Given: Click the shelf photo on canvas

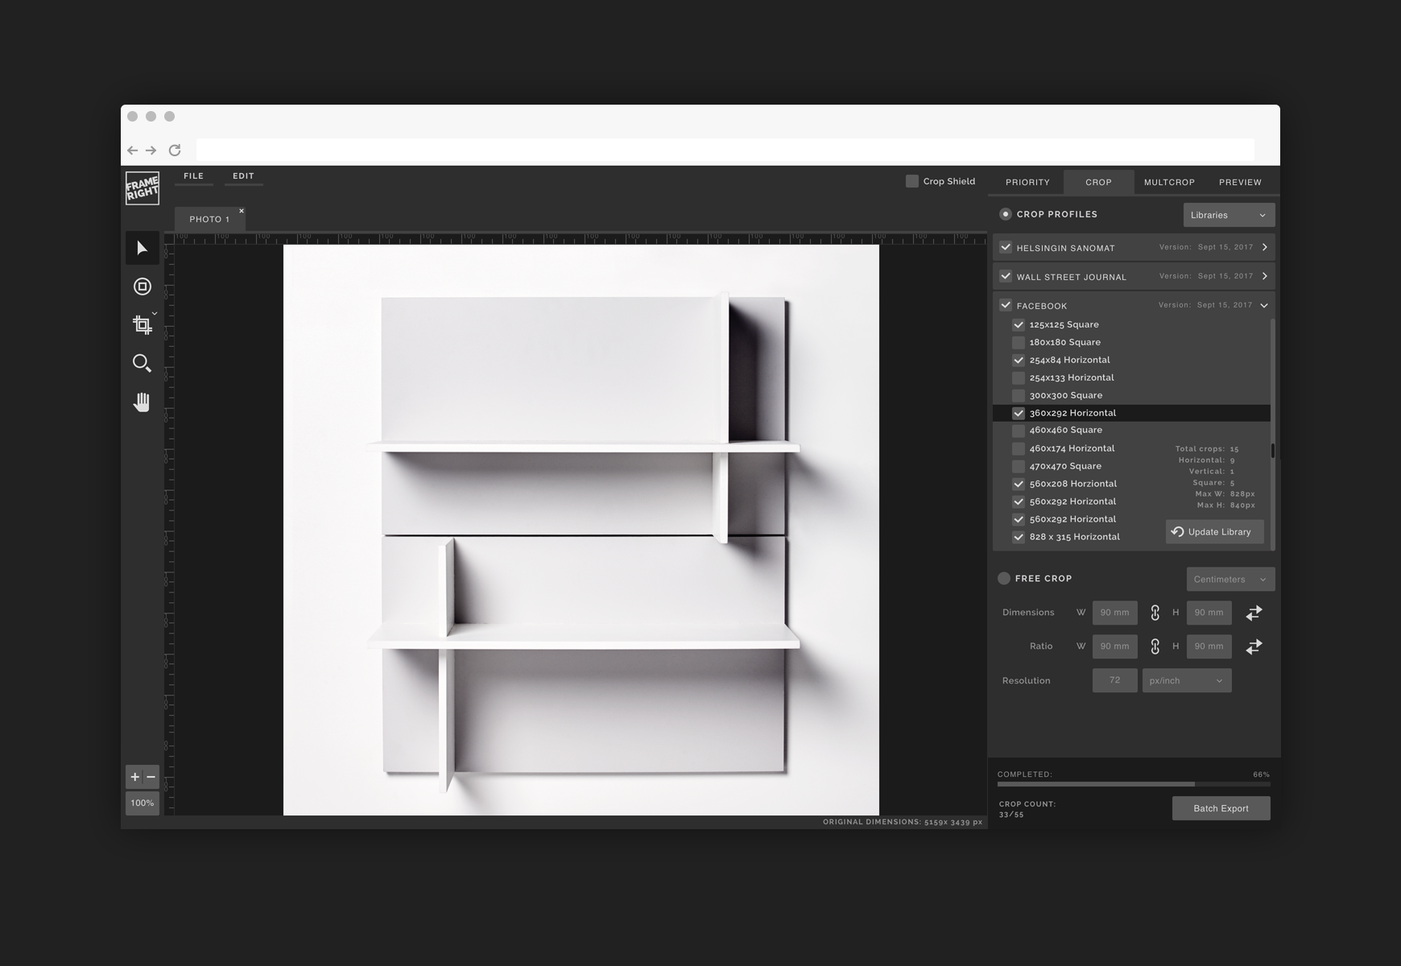Looking at the screenshot, I should pos(581,530).
